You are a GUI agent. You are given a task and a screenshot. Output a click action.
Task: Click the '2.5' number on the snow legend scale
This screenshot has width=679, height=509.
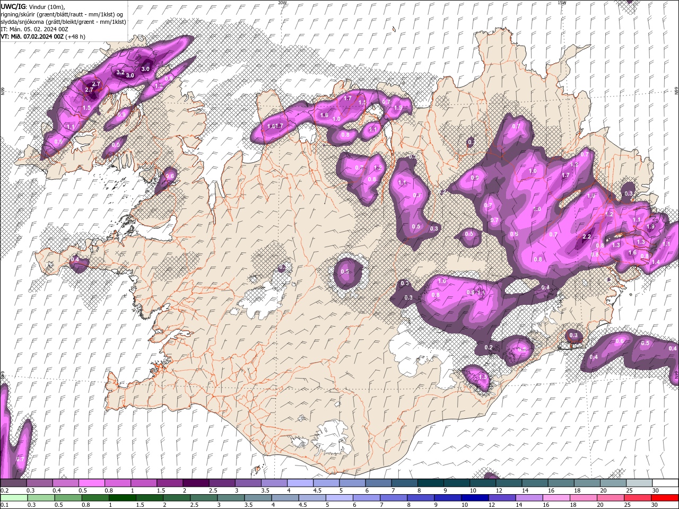pos(213,490)
